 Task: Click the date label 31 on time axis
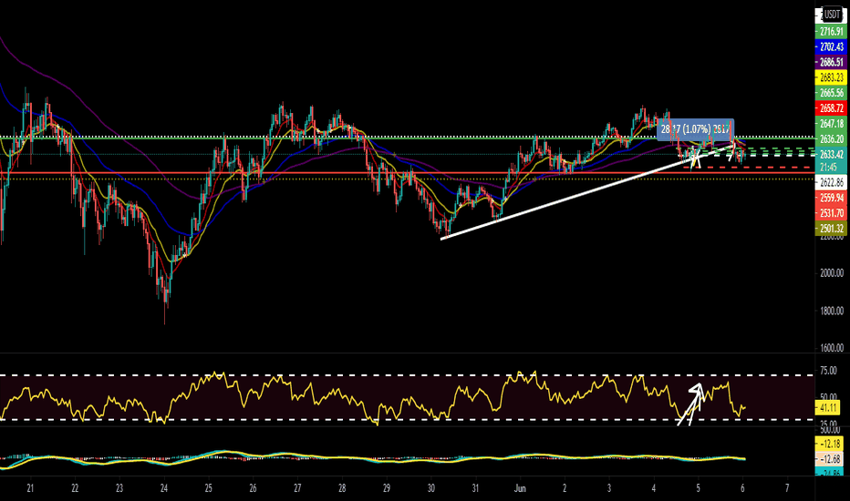point(475,488)
